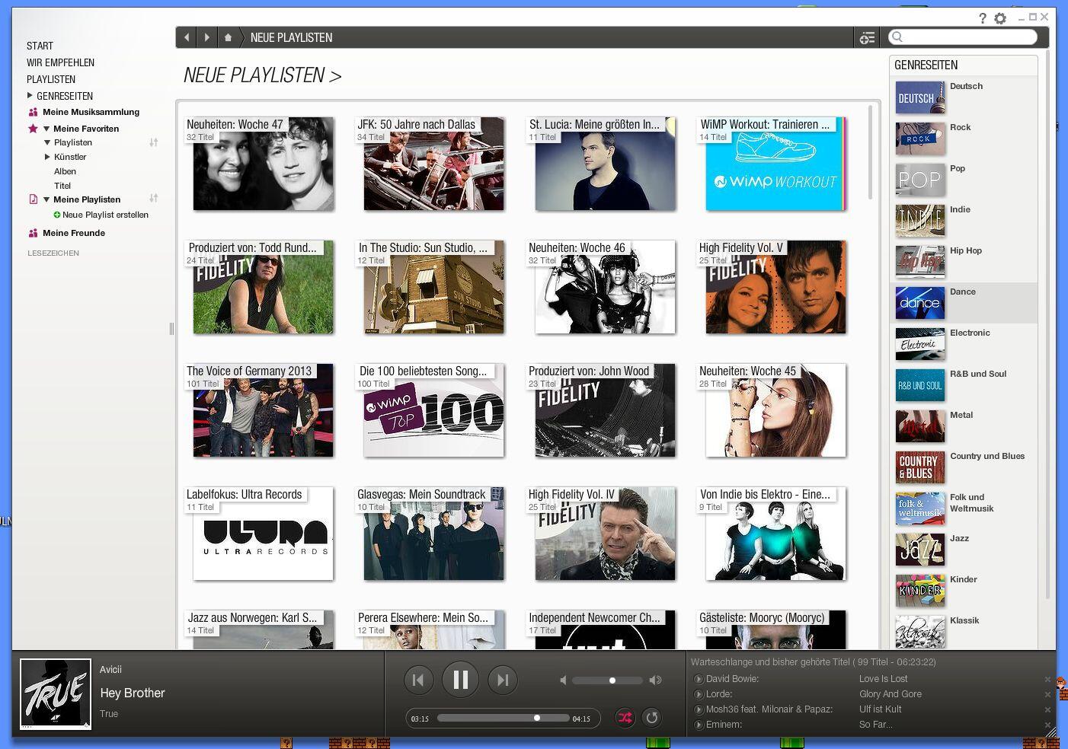The image size is (1068, 749).
Task: Expand the Künstler subtree
Action: coord(47,157)
